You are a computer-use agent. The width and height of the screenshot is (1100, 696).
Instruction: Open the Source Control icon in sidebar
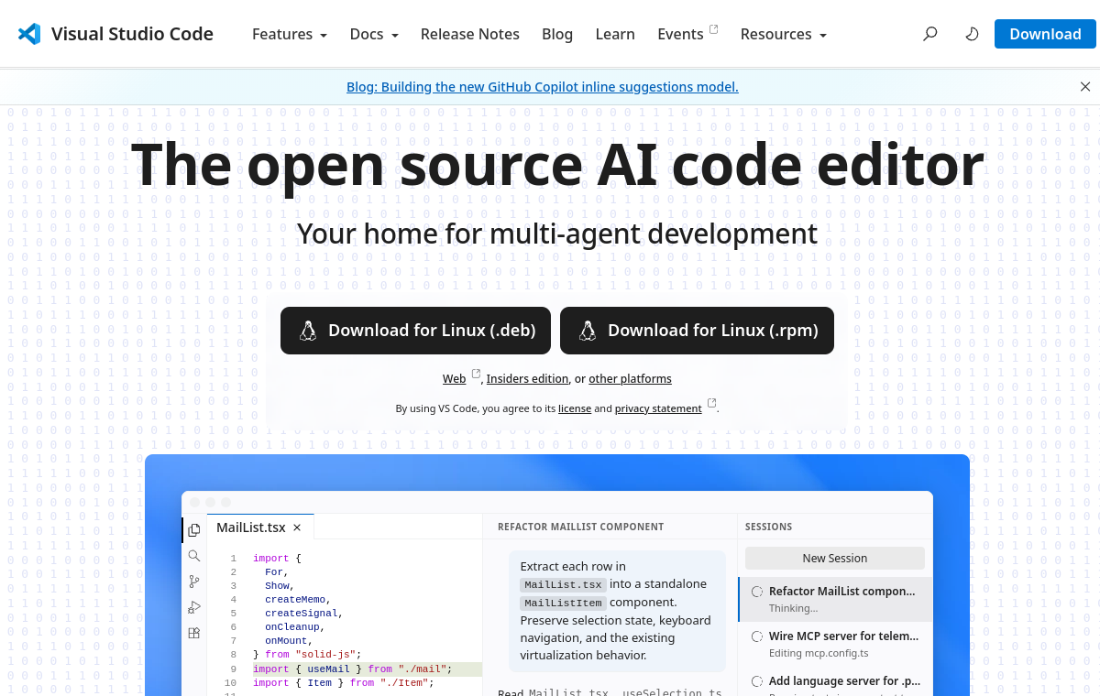[193, 582]
